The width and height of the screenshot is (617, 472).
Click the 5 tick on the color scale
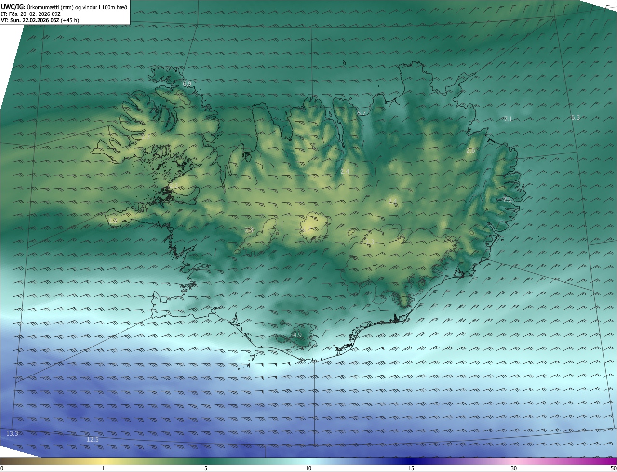(206, 468)
